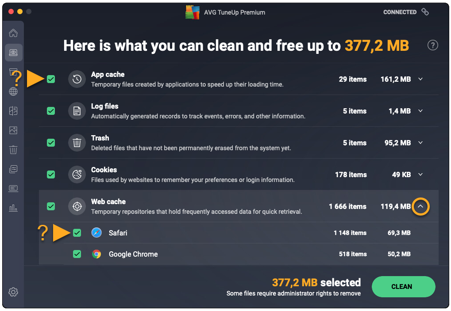The width and height of the screenshot is (451, 311).
Task: Click the statistics bar chart icon
Action: click(x=13, y=208)
